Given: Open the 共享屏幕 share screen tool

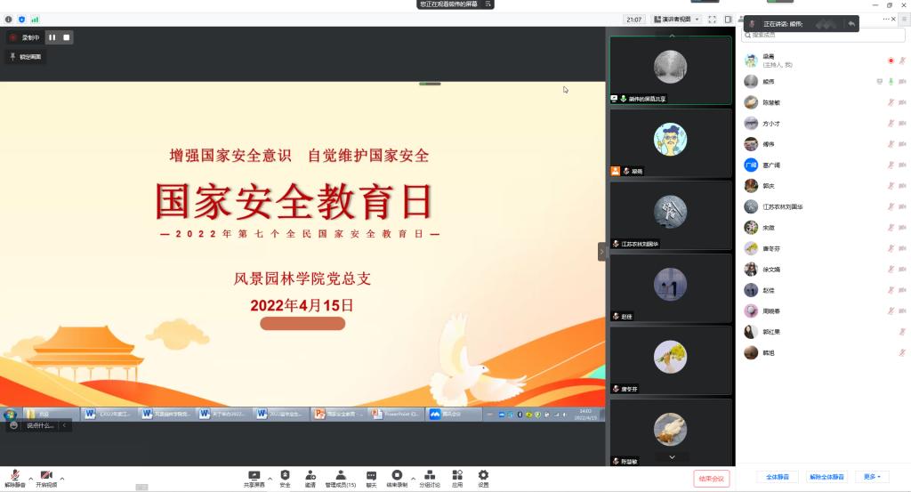Looking at the screenshot, I should pos(254,478).
